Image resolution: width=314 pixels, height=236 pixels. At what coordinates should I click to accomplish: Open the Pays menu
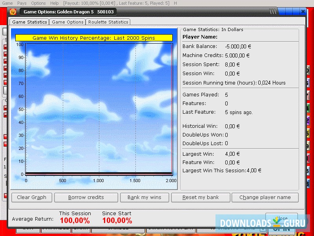coord(22,3)
